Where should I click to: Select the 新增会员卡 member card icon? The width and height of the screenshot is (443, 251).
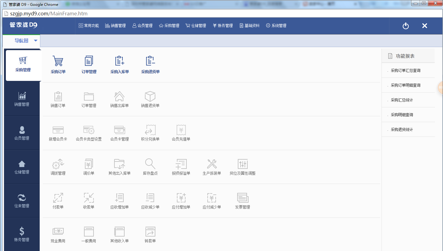pos(58,133)
